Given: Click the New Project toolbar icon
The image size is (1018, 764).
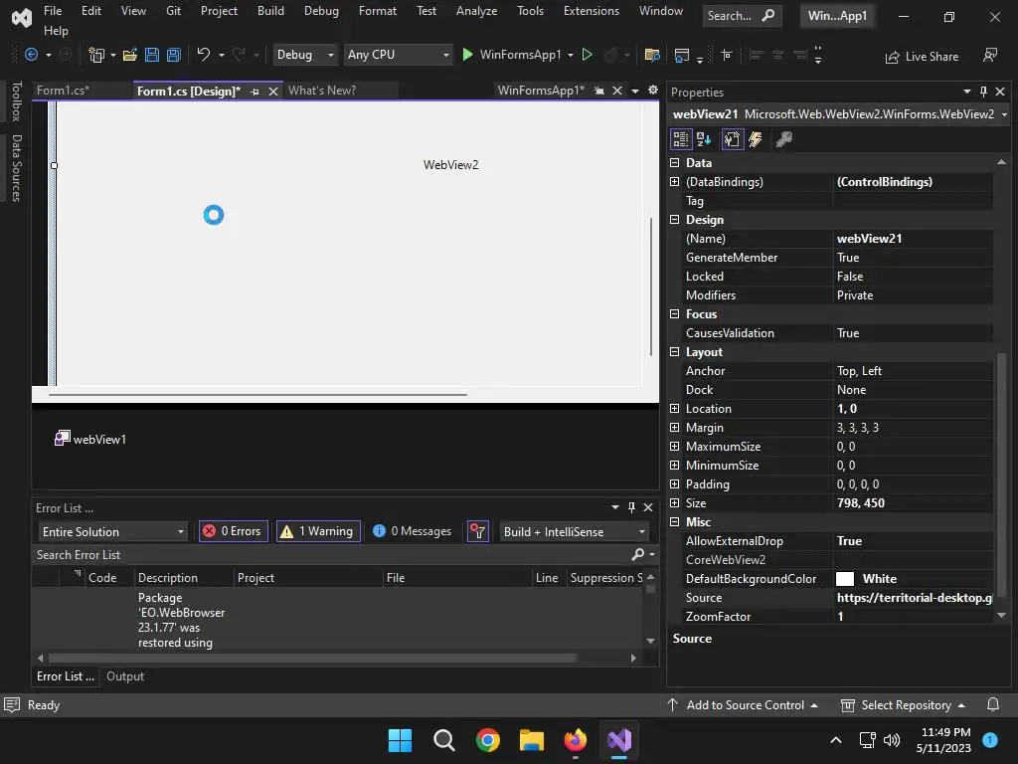Looking at the screenshot, I should click(x=96, y=55).
